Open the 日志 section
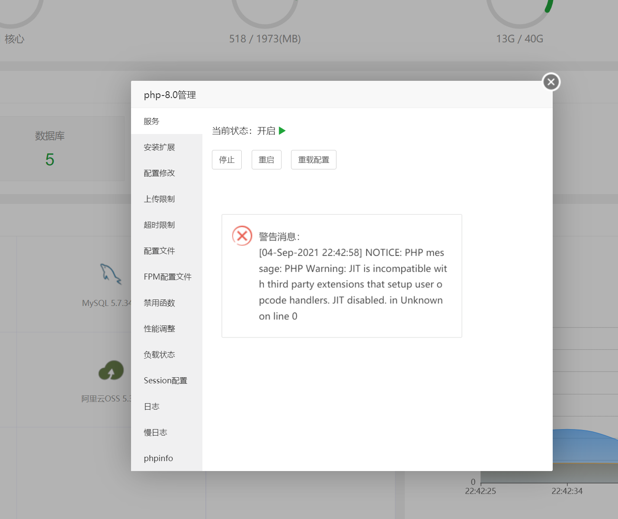618x519 pixels. point(167,406)
